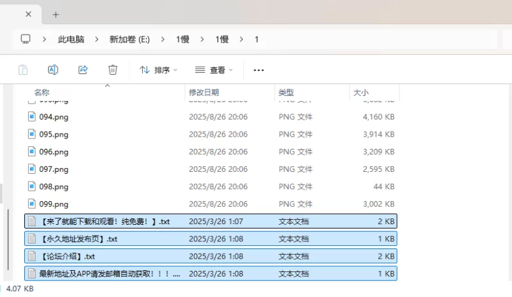Click the Share toolbar icon
512x297 pixels.
(83, 70)
